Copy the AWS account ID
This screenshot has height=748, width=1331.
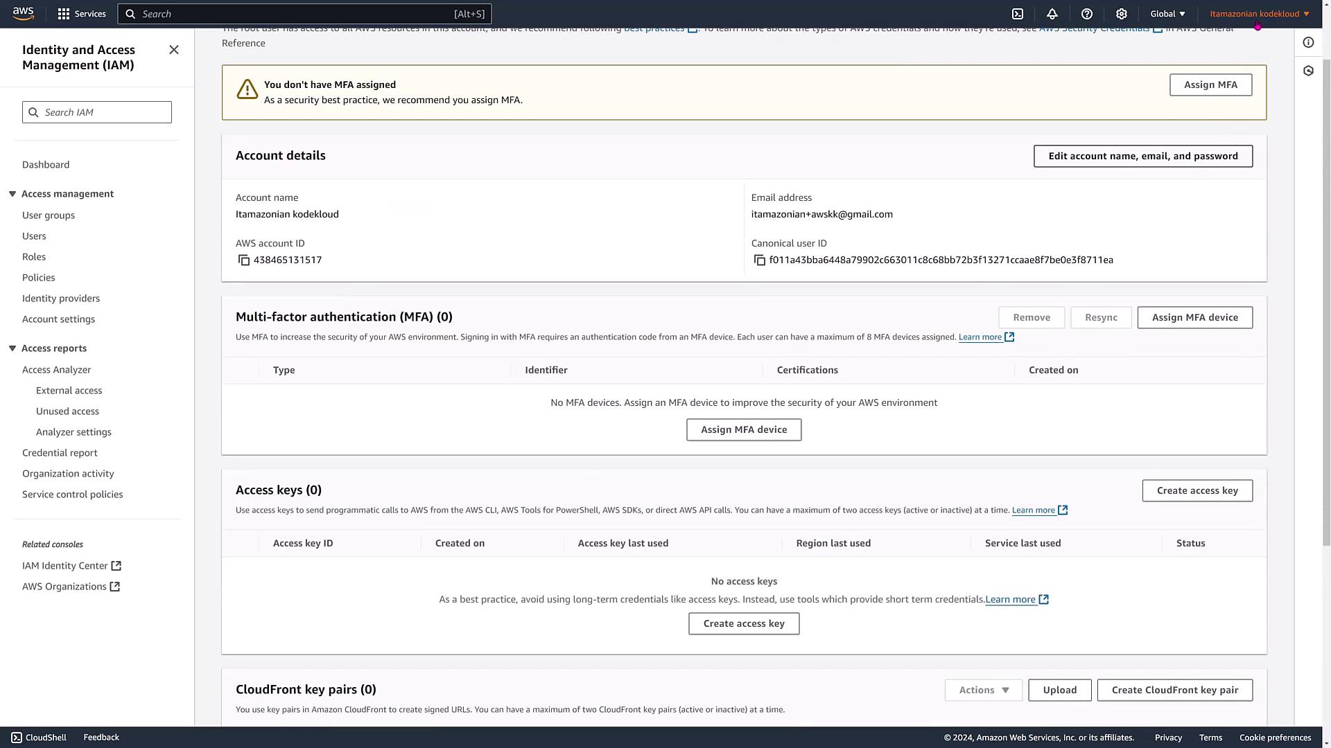pyautogui.click(x=244, y=260)
